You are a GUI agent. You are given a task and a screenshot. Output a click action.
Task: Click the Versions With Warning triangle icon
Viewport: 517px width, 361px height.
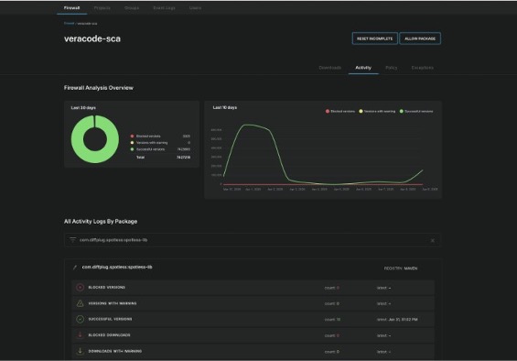(81, 303)
